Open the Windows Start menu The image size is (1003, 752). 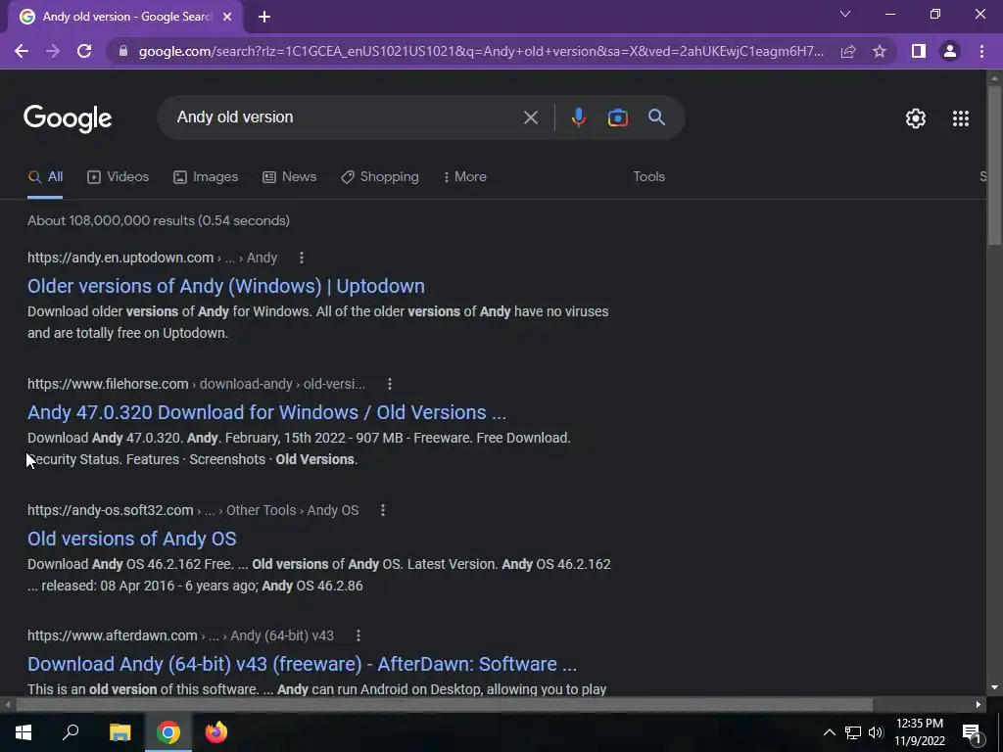[x=24, y=732]
